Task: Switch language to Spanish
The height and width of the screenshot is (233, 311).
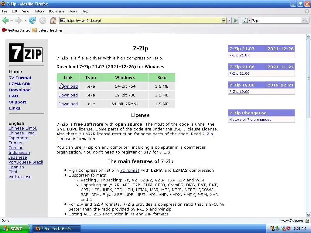Action: coord(16,167)
